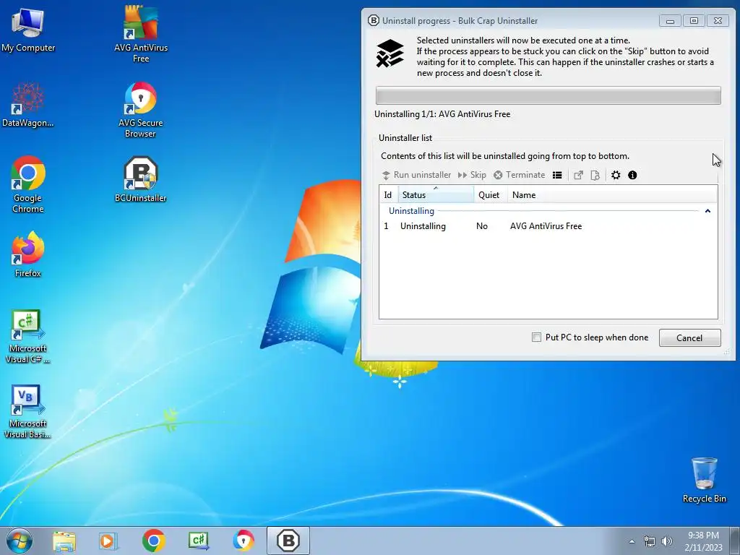740x555 pixels.
Task: Collapse the Uninstalling group chevron
Action: coord(707,211)
